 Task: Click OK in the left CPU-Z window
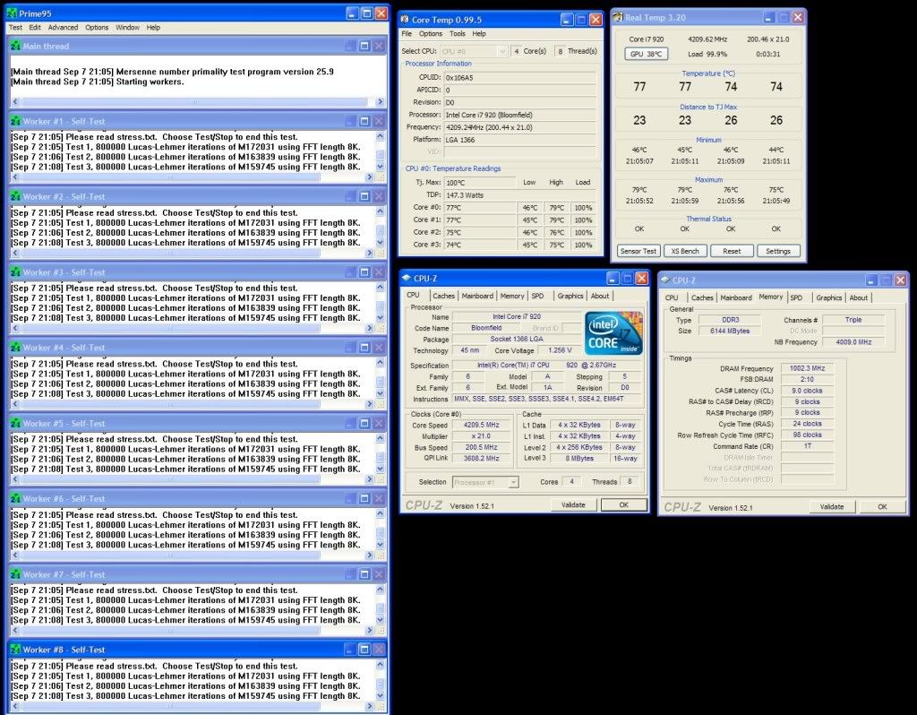(624, 505)
